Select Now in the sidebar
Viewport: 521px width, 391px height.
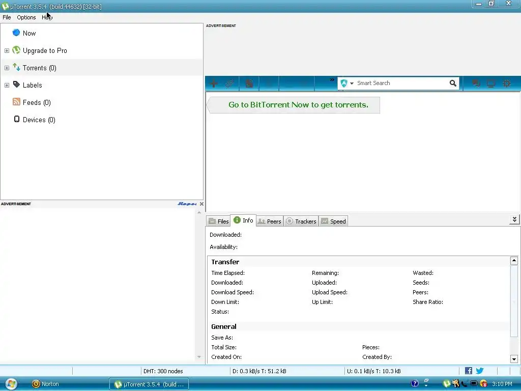click(29, 33)
